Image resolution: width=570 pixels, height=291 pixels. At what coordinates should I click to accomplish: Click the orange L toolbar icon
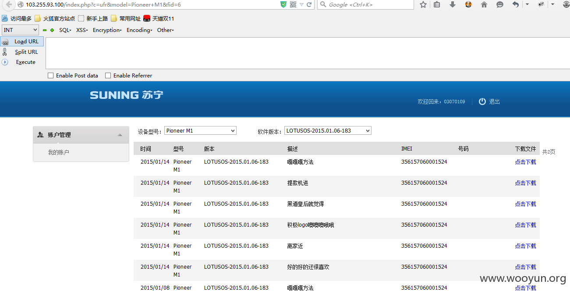pos(468,4)
